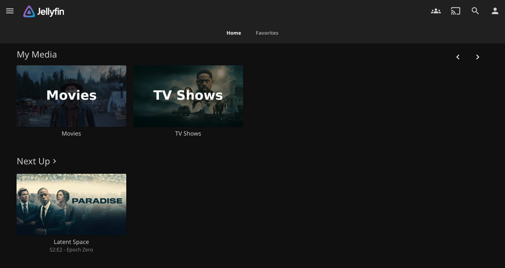Click the My Media heading

[x=37, y=54]
